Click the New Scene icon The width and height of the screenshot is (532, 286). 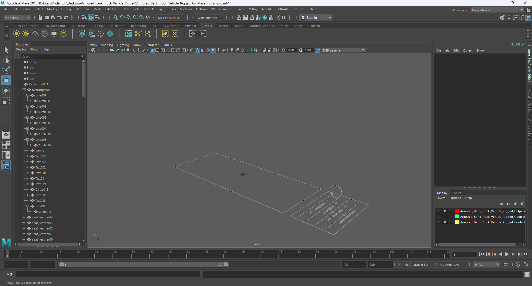pos(40,17)
